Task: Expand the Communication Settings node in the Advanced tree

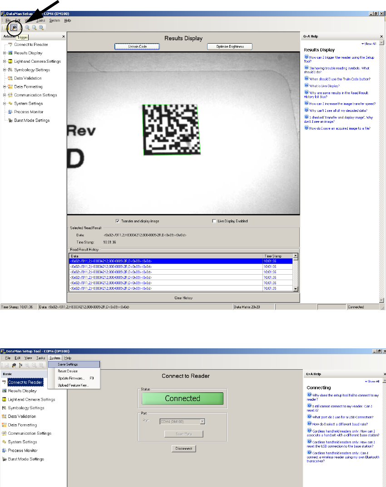Action: coord(5,95)
